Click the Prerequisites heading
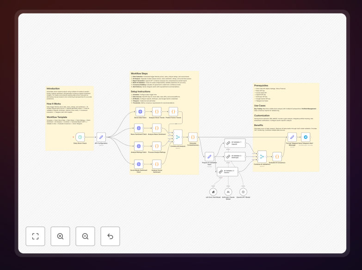The width and height of the screenshot is (362, 270). [x=261, y=85]
